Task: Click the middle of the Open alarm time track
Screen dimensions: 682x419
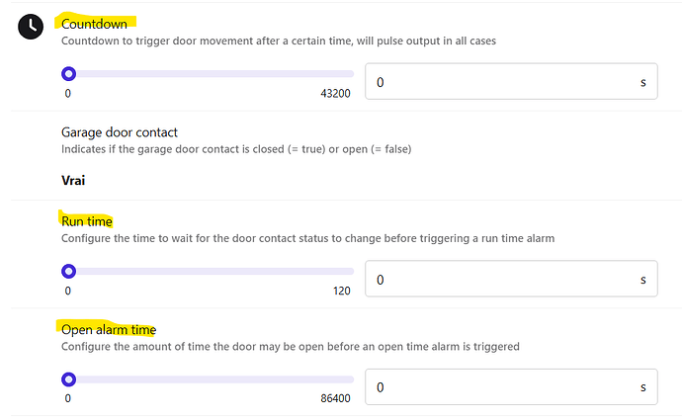Action: 211,378
